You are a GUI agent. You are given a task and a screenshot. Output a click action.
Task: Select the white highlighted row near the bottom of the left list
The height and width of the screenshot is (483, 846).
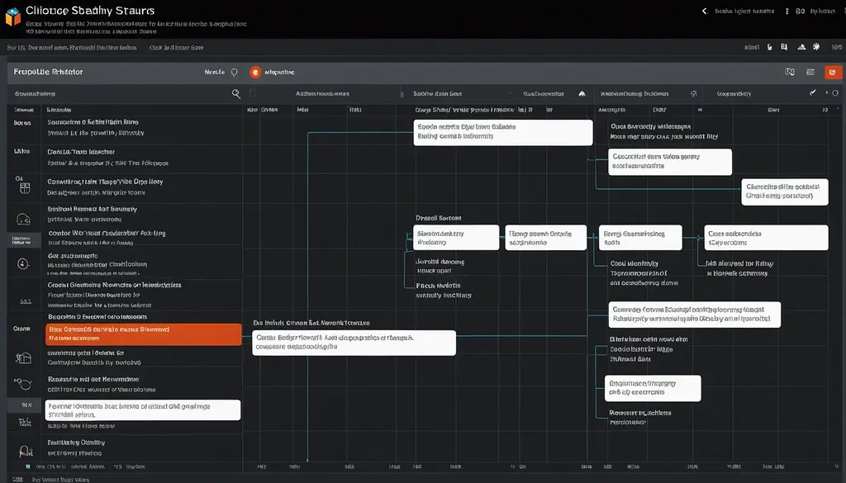point(143,410)
